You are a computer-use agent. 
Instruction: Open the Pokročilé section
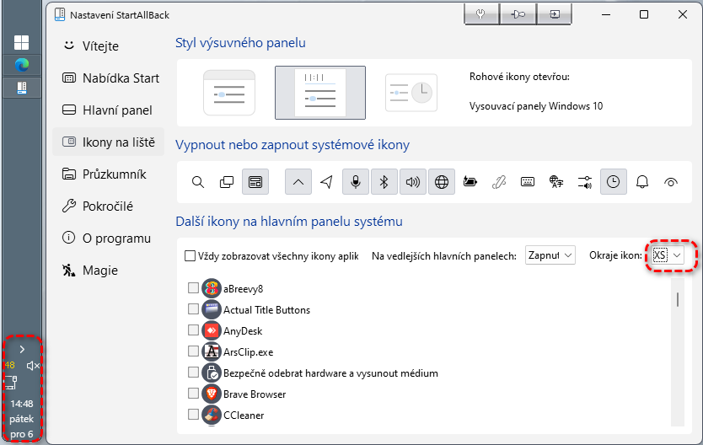coord(109,206)
